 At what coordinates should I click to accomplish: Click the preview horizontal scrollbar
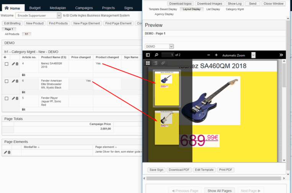[x=214, y=178]
